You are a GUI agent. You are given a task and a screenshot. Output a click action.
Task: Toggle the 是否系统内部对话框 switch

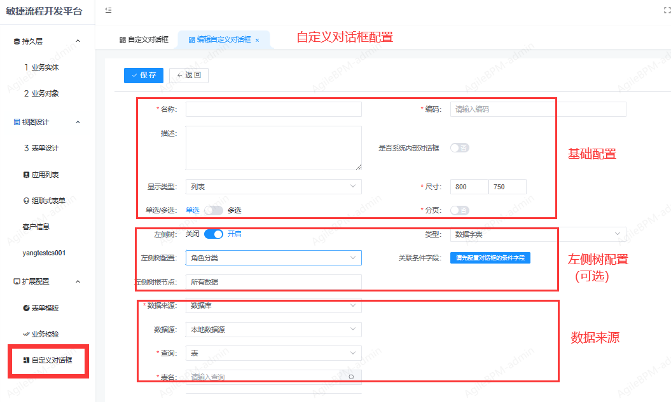459,148
